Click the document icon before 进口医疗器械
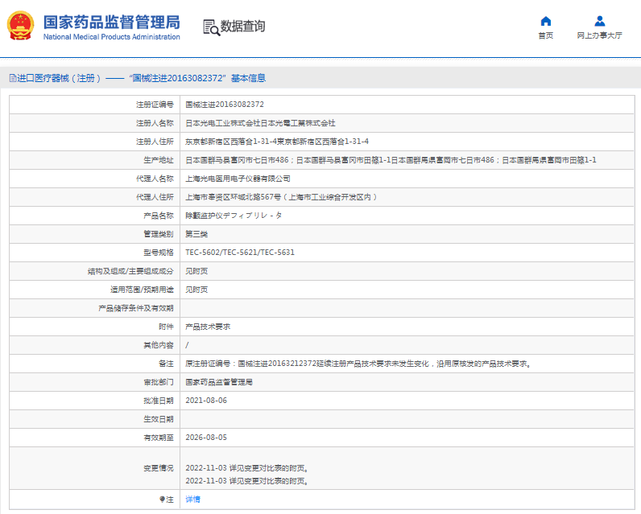The height and width of the screenshot is (514, 641). [12, 78]
